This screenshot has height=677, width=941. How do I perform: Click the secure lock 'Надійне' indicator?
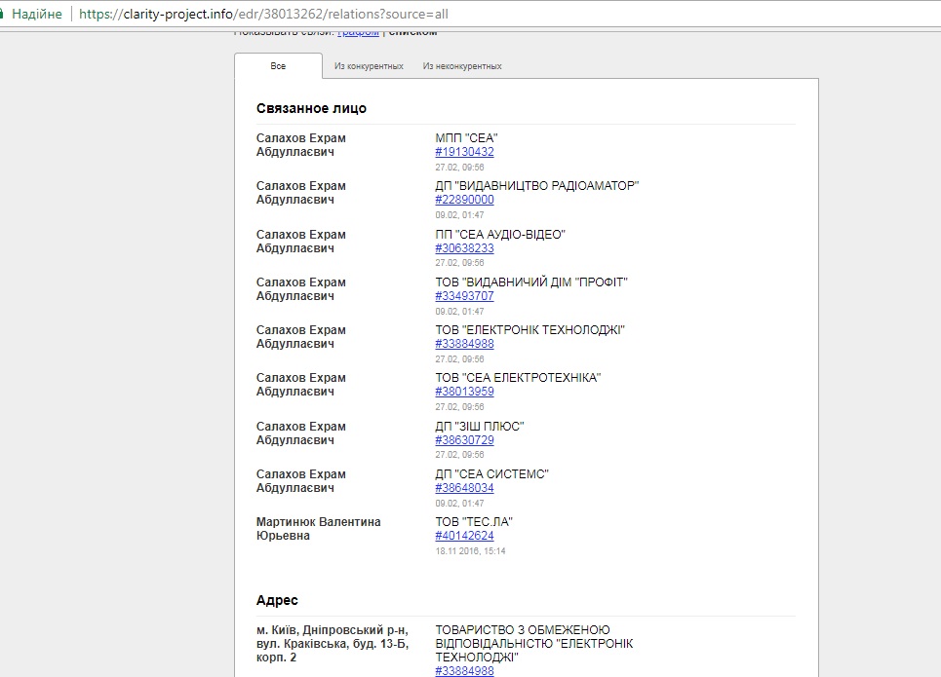point(31,14)
